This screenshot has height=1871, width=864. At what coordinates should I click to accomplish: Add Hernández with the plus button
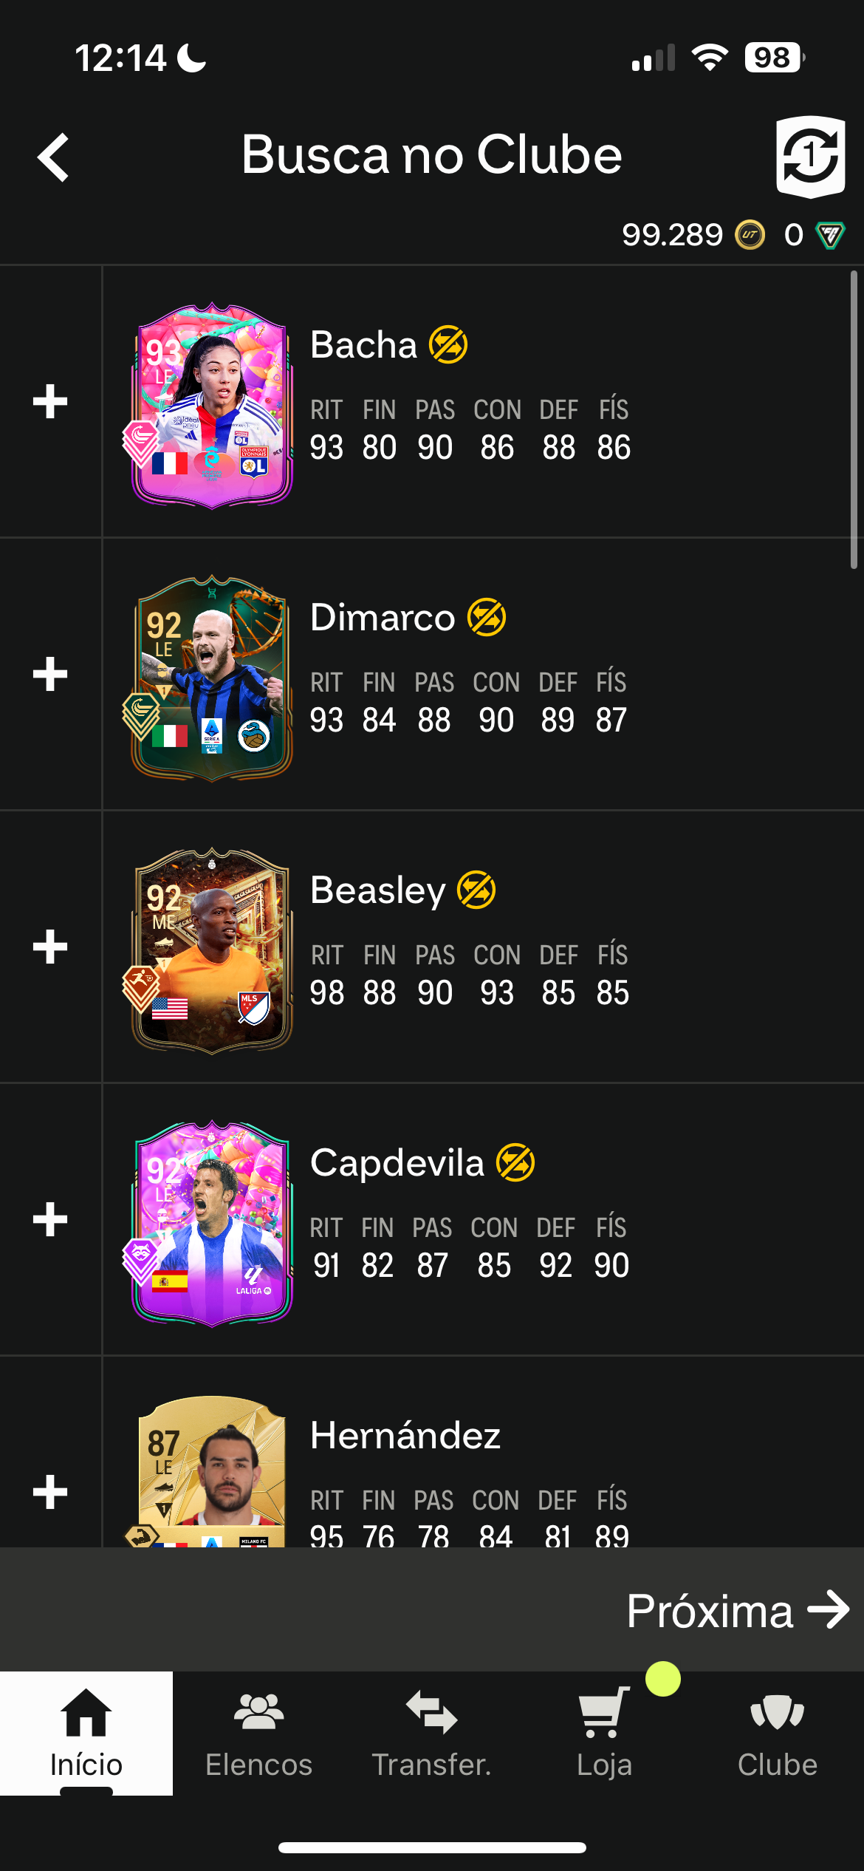click(50, 1492)
